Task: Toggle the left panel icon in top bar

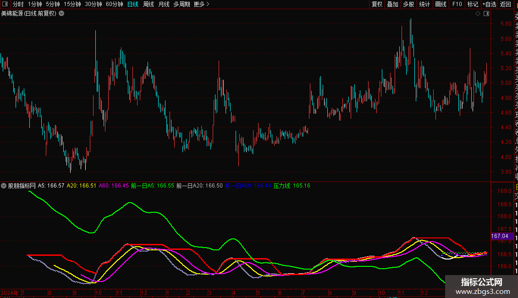Action: pos(5,4)
